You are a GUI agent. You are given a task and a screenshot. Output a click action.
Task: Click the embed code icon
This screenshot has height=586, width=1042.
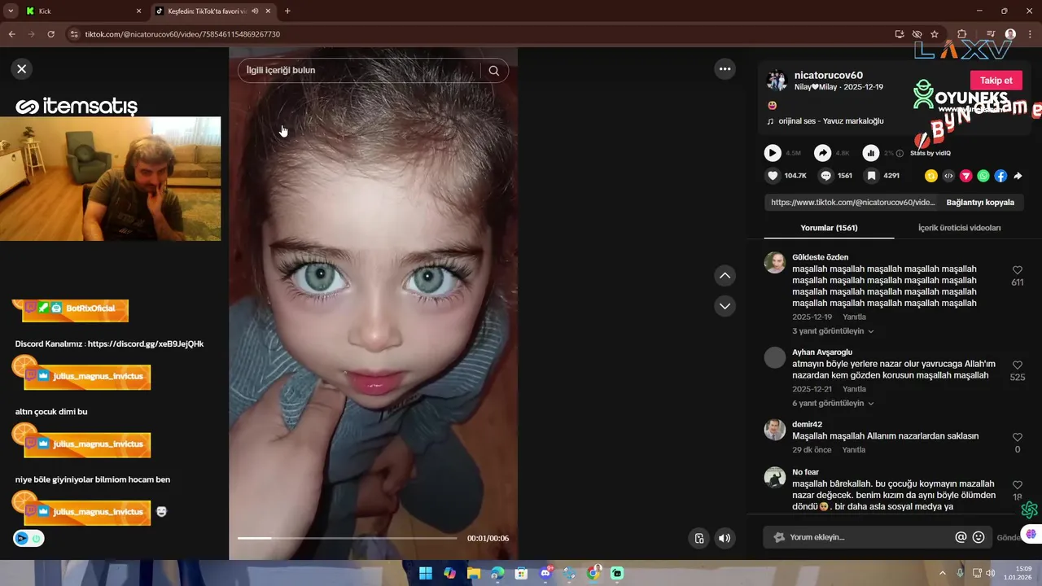(948, 176)
